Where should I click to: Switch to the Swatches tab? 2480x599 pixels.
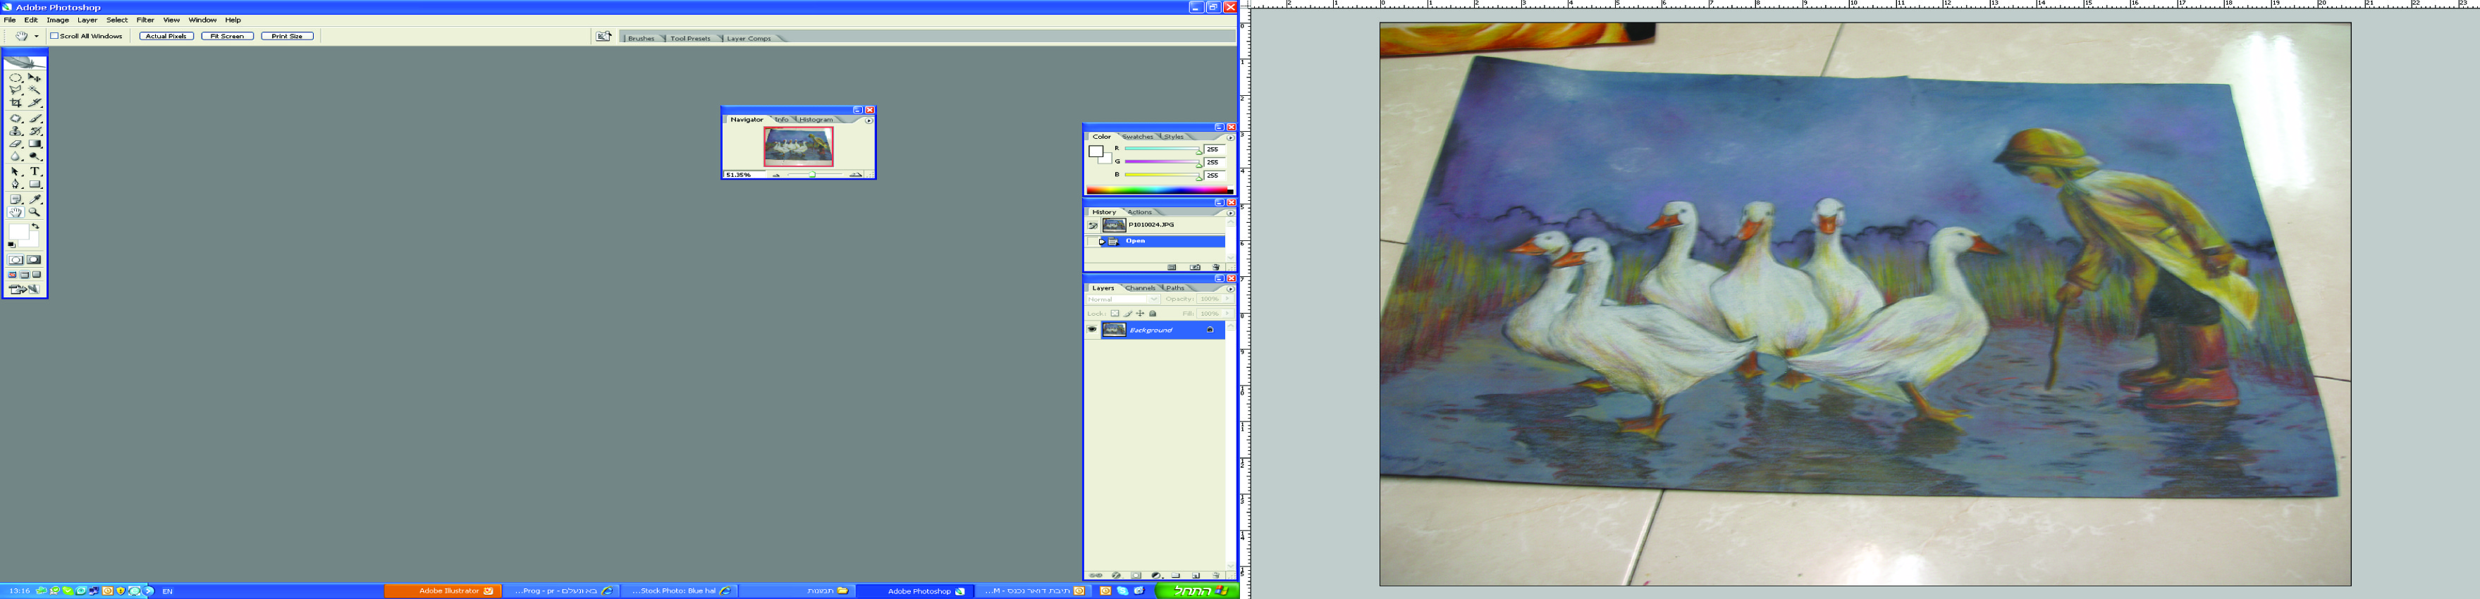[1138, 137]
